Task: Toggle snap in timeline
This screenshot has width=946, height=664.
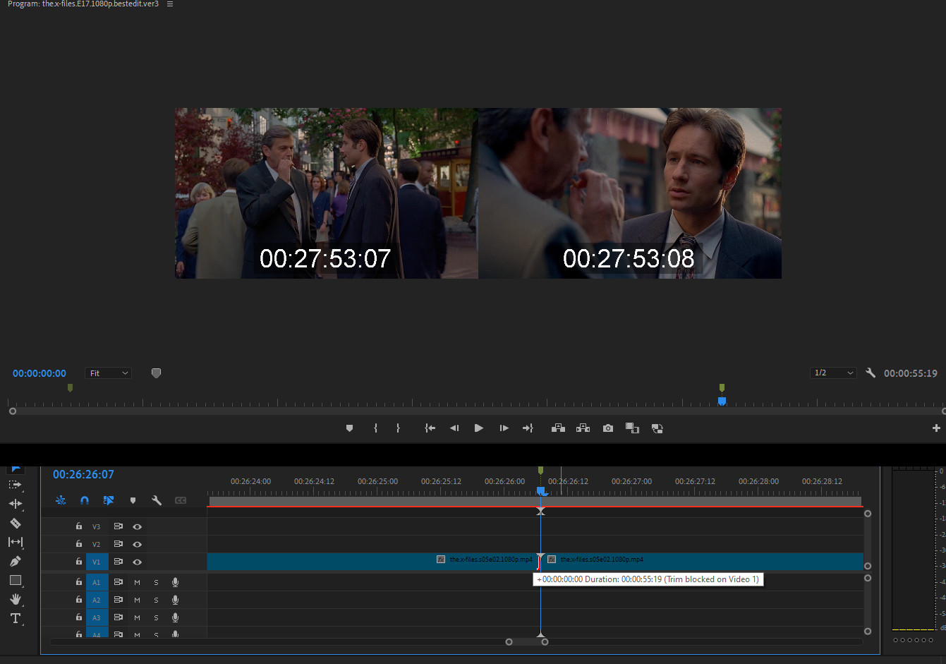Action: tap(85, 500)
